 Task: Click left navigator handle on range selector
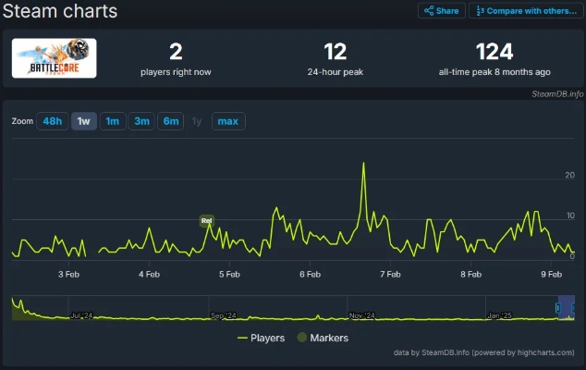(x=558, y=308)
